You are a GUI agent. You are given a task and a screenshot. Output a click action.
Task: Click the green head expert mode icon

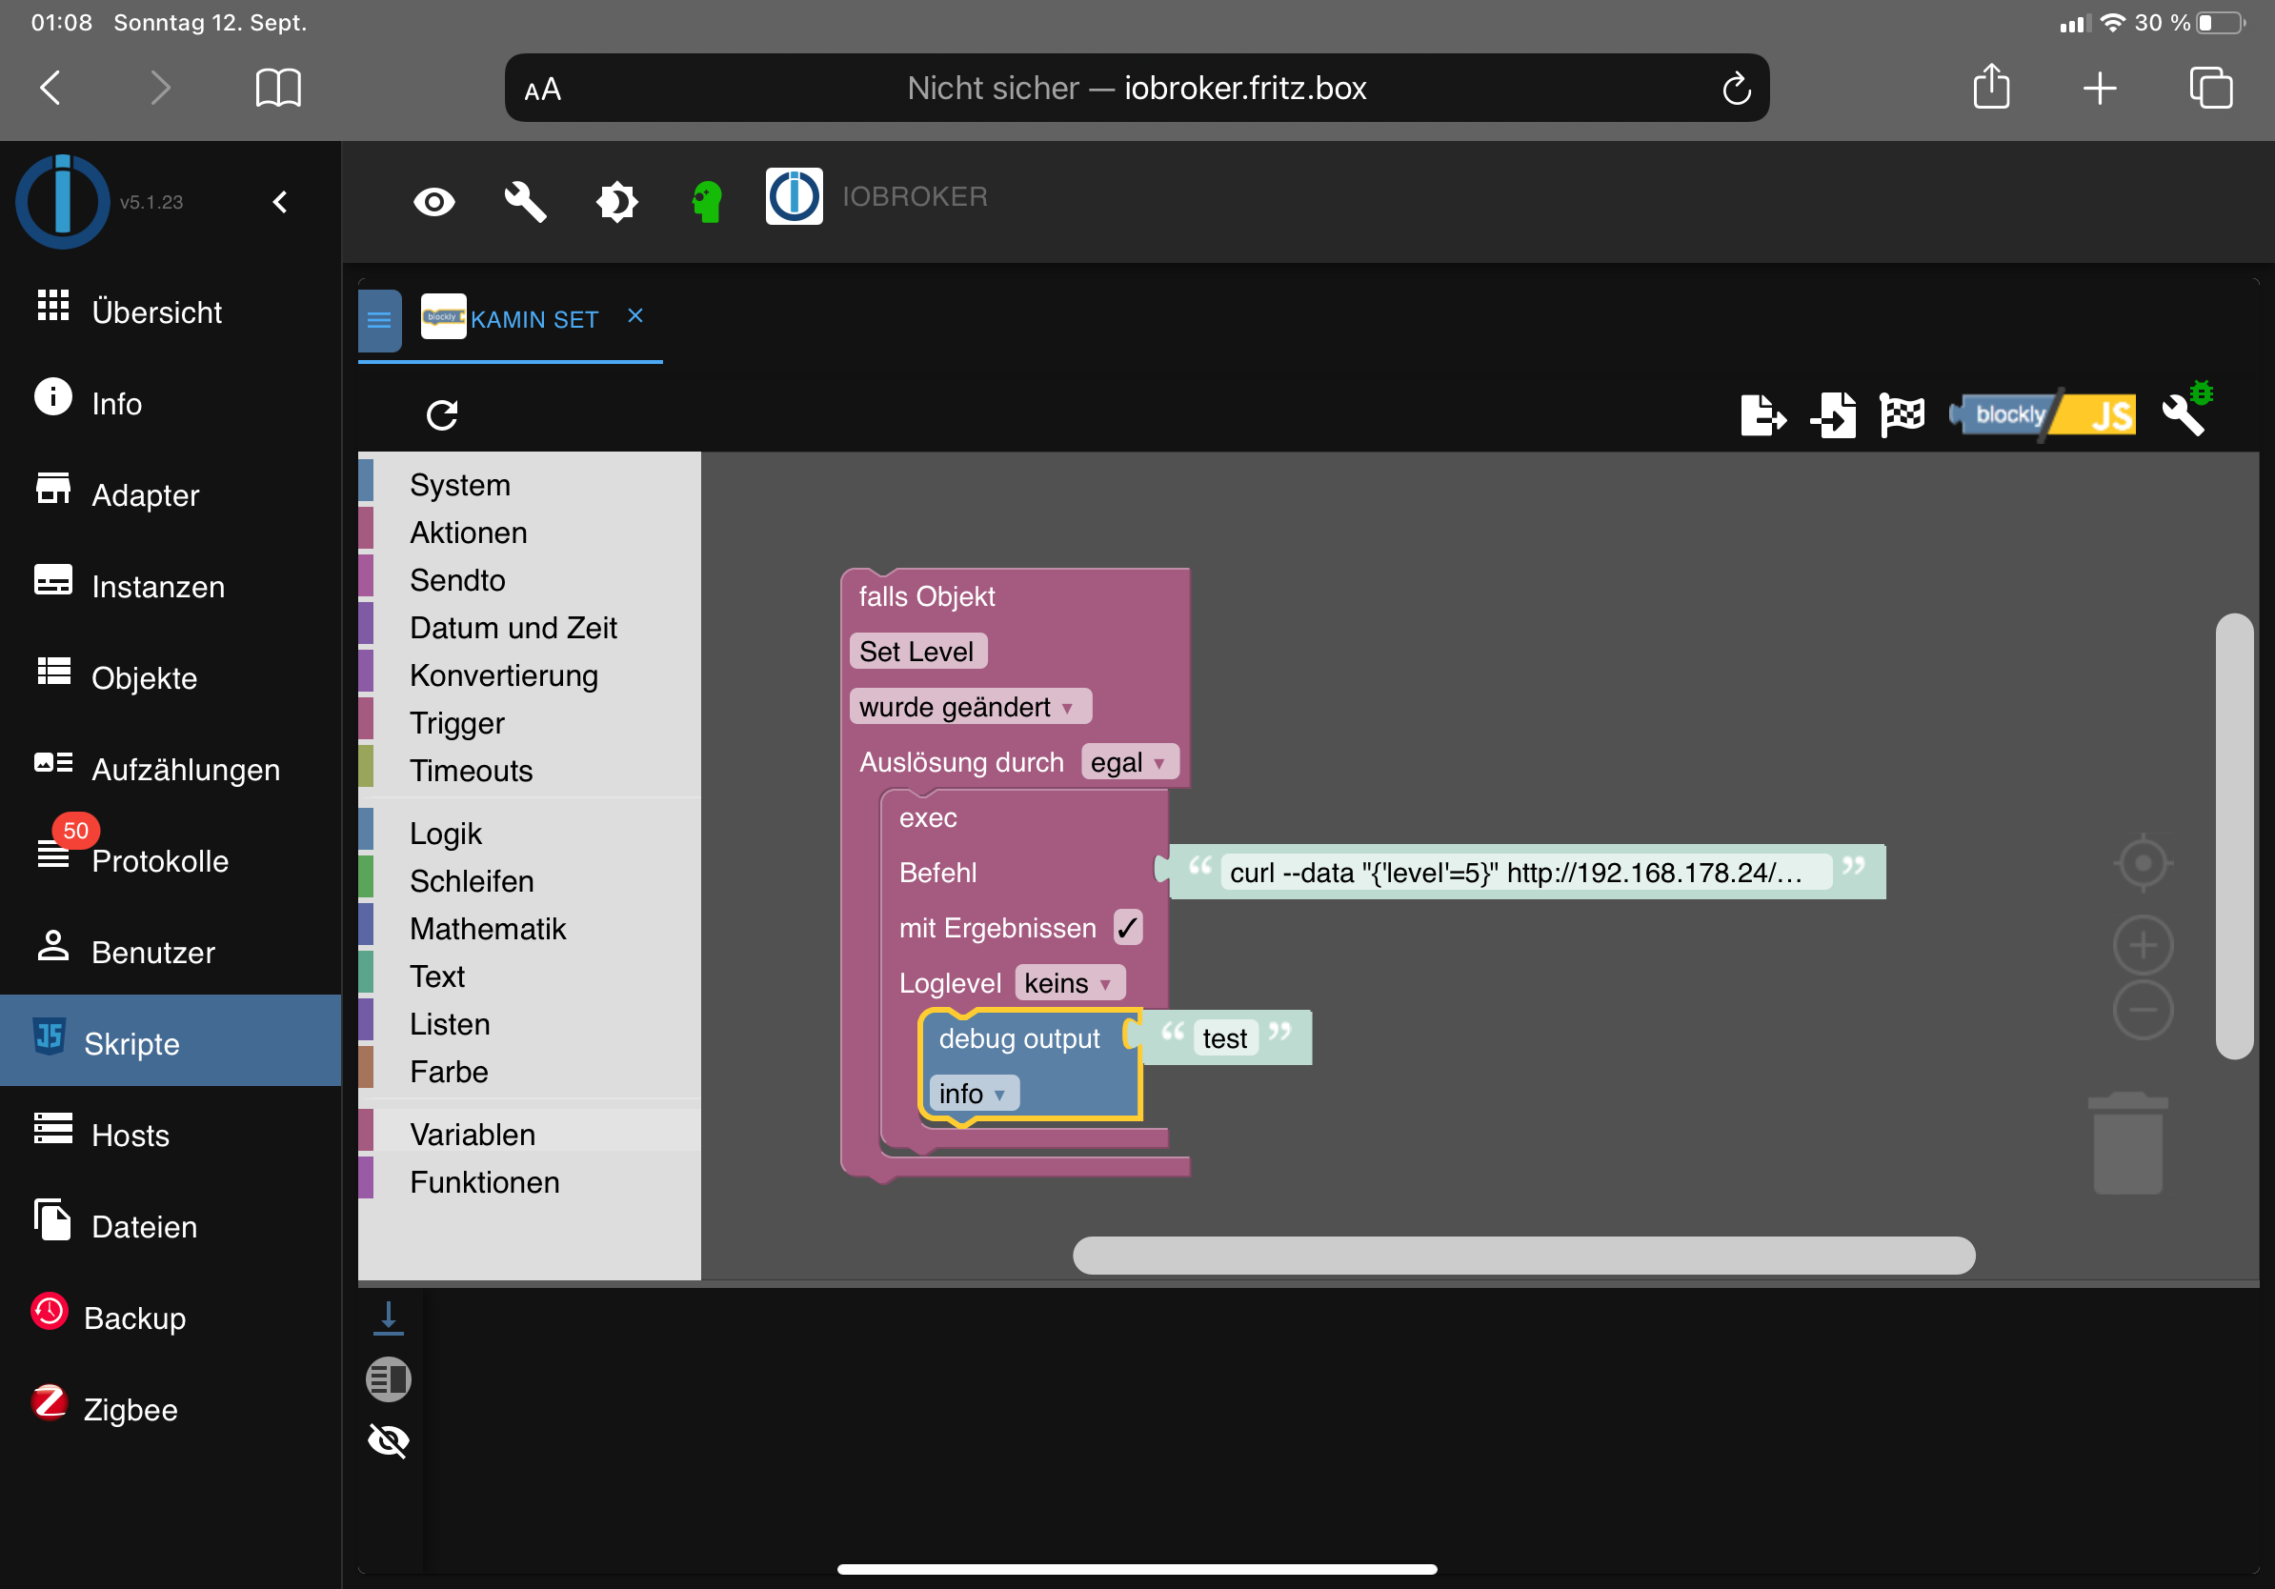pos(707,202)
